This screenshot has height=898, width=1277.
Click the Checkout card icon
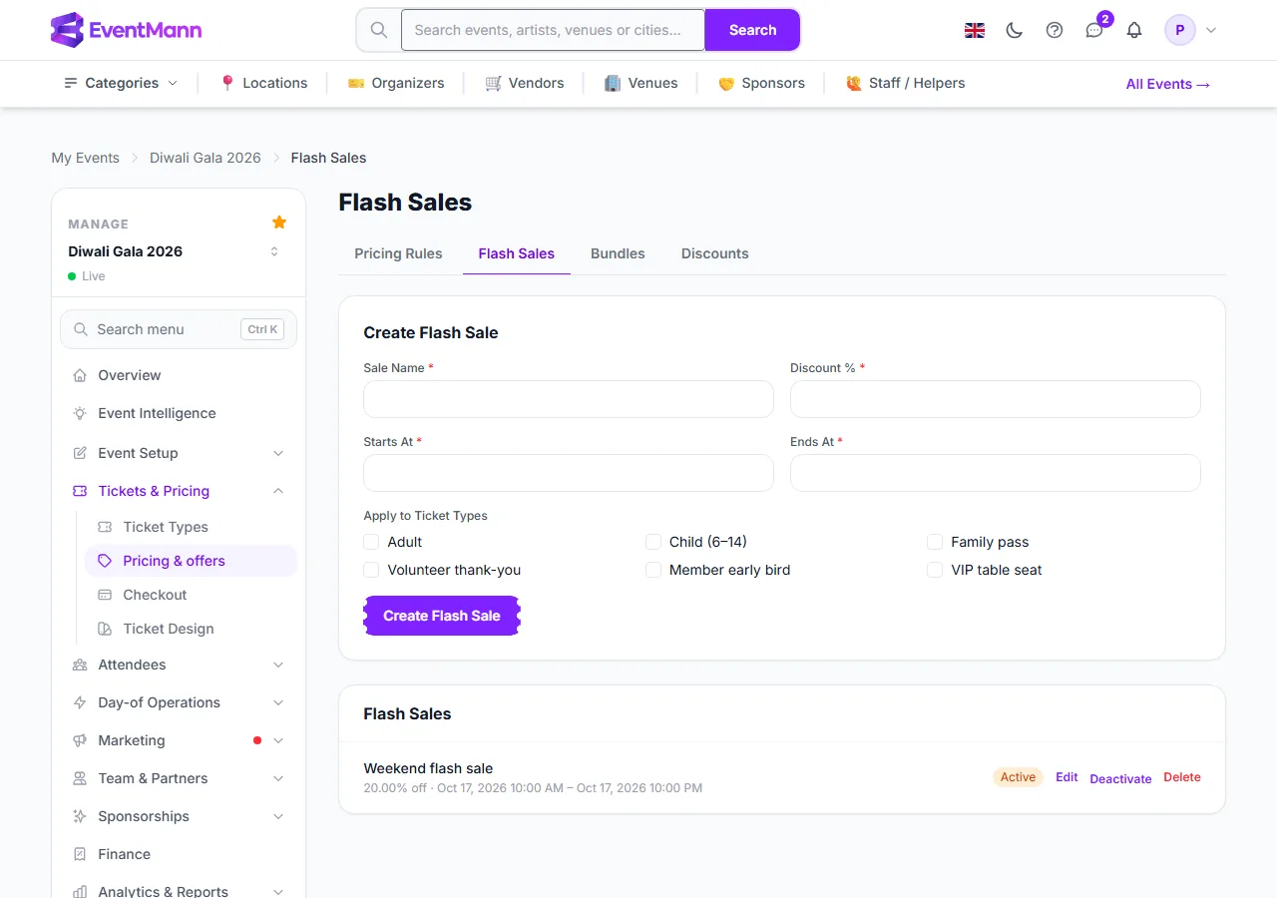point(105,595)
